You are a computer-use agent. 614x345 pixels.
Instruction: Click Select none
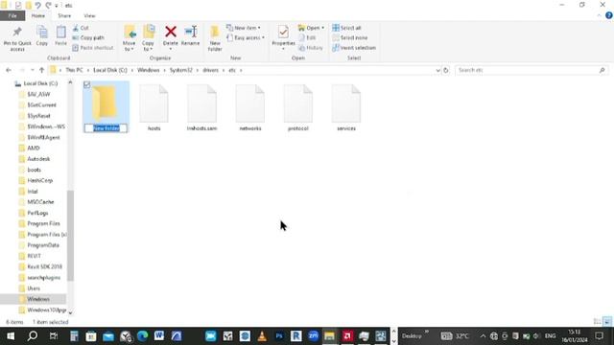(x=350, y=37)
